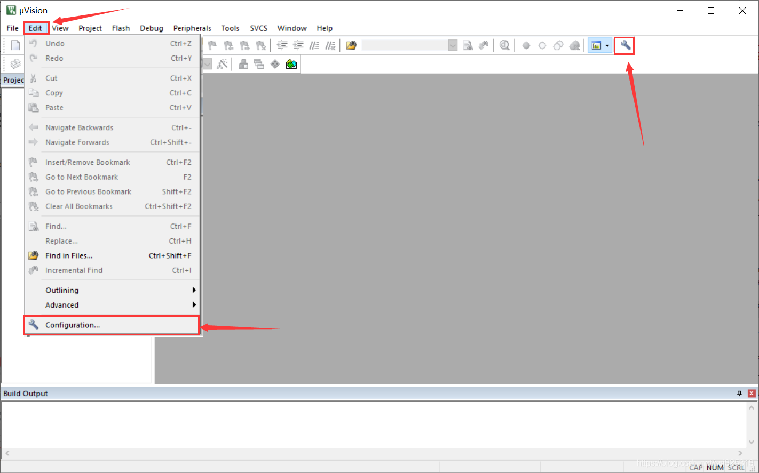Click the Manage Run-Time Environment diamond icon
This screenshot has width=759, height=473.
click(275, 64)
